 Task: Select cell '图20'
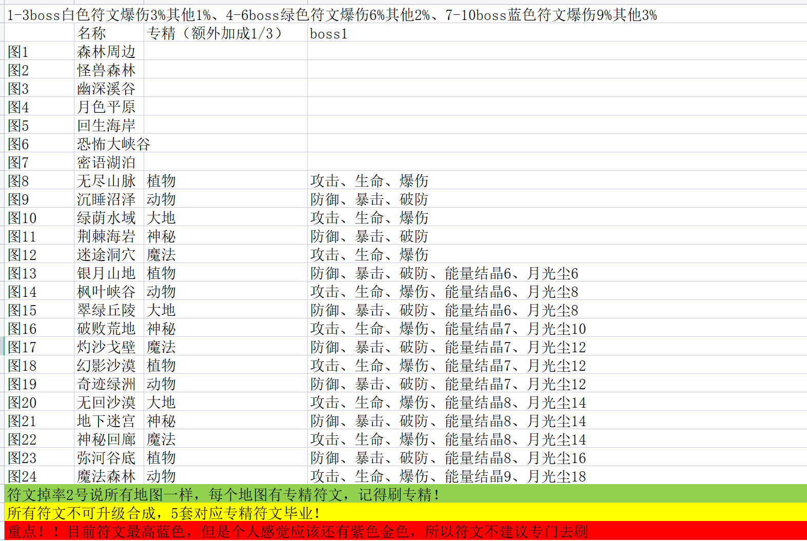click(x=40, y=402)
